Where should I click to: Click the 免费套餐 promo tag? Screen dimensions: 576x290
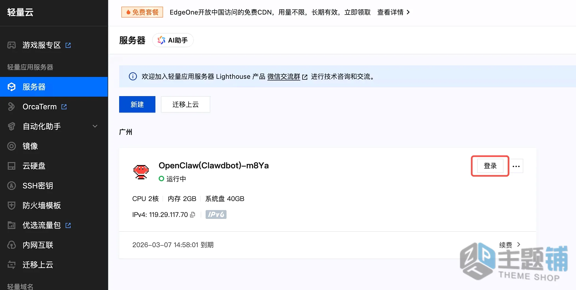(x=142, y=12)
